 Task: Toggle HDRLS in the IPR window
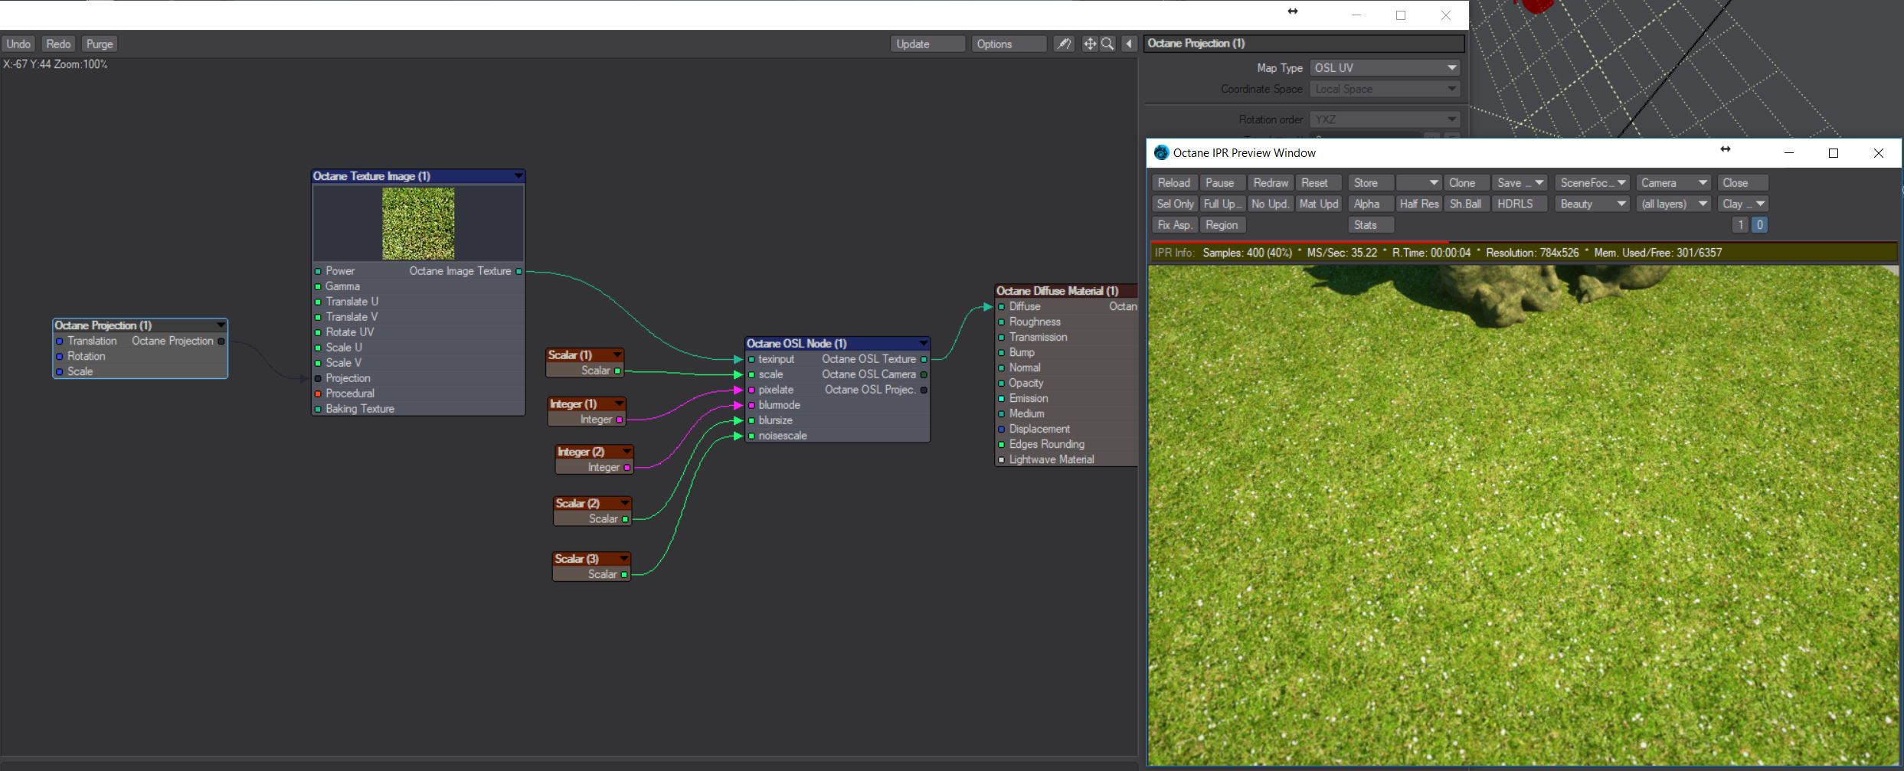pyautogui.click(x=1519, y=204)
